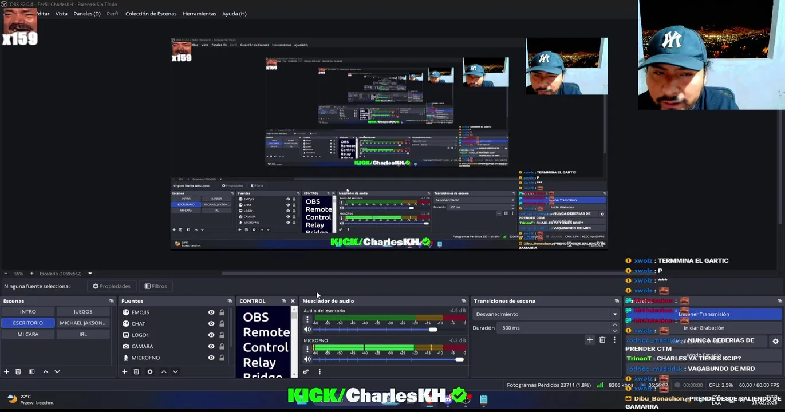This screenshot has width=785, height=412.
Task: Remove the transition with the trash icon
Action: (602, 340)
